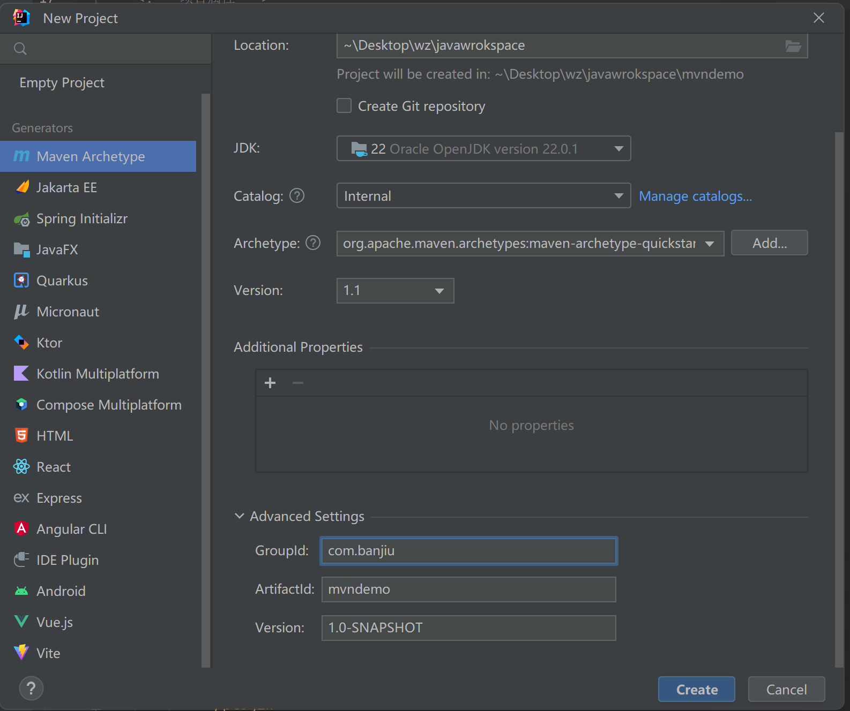This screenshot has height=711, width=850.
Task: Click the Add... archetype button
Action: tap(769, 243)
